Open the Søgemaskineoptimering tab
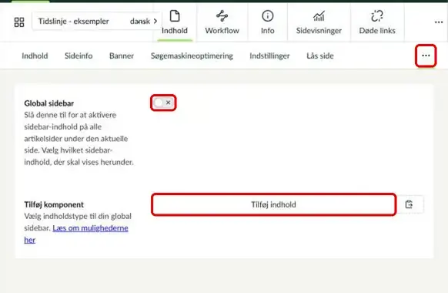The width and height of the screenshot is (448, 293). (192, 56)
